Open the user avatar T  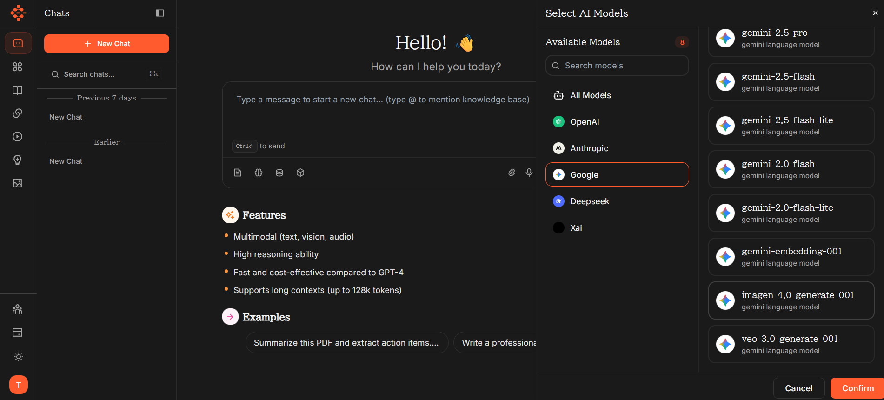[19, 385]
